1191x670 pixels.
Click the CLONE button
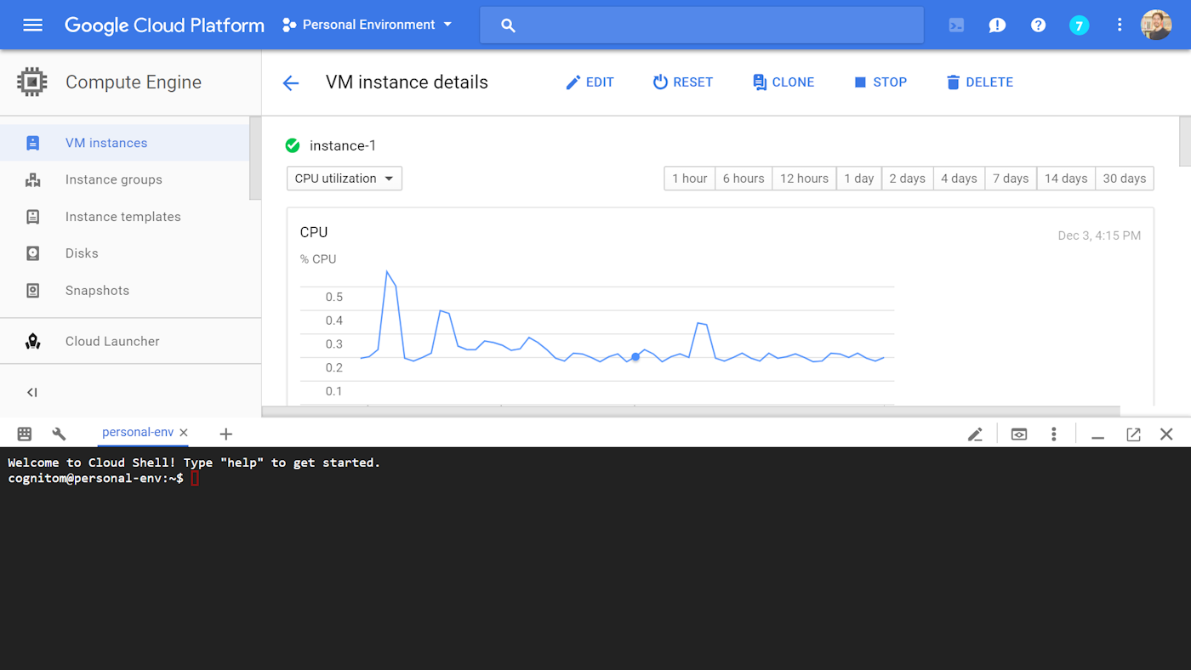[784, 82]
